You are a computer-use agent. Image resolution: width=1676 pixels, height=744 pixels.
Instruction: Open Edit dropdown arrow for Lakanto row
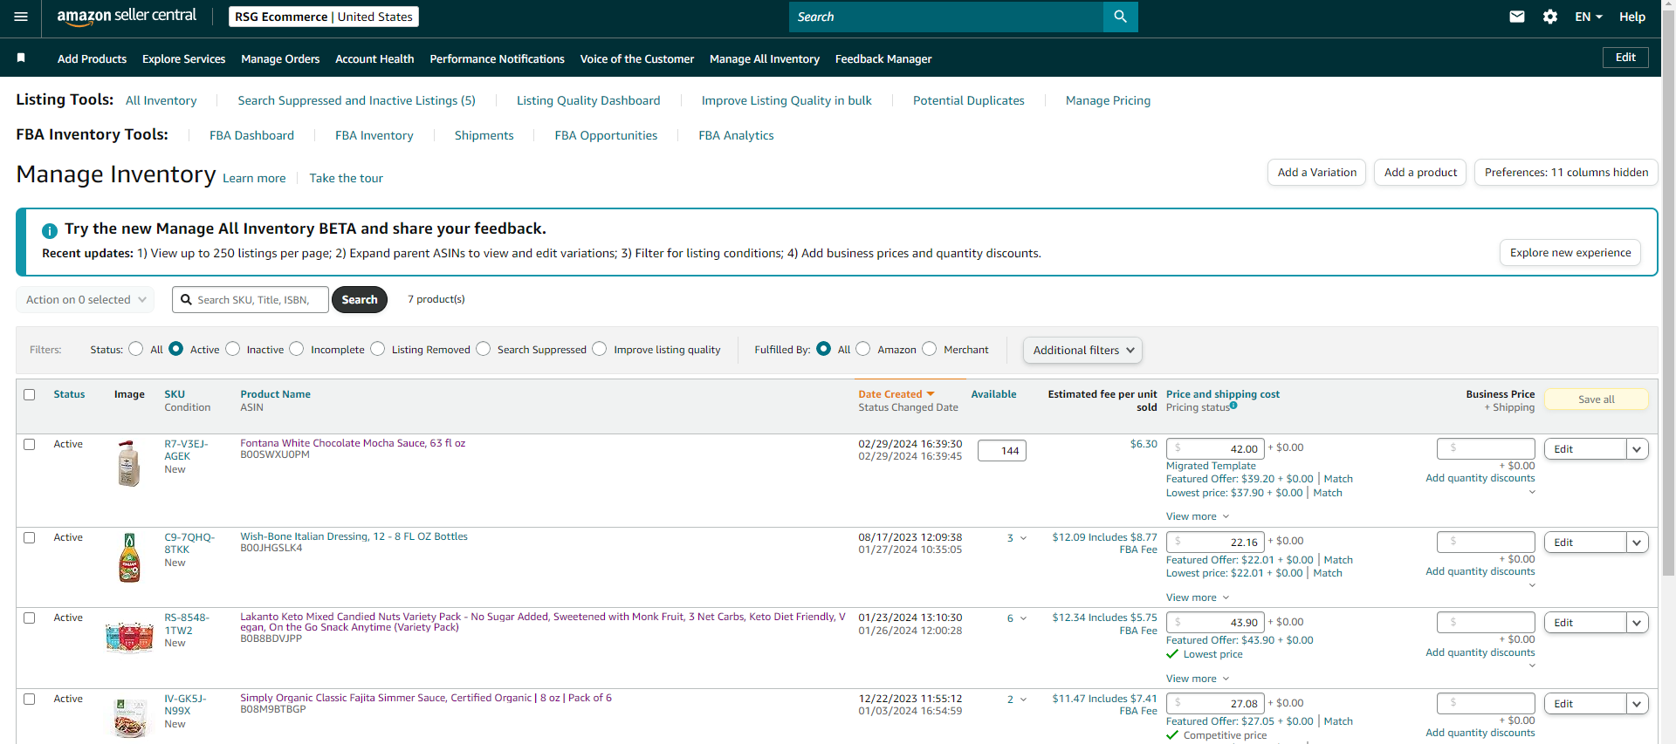tap(1637, 623)
